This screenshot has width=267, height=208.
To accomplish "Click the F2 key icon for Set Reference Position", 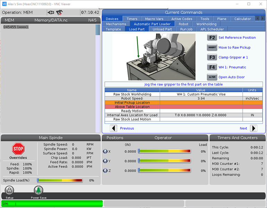I will coord(212,37).
